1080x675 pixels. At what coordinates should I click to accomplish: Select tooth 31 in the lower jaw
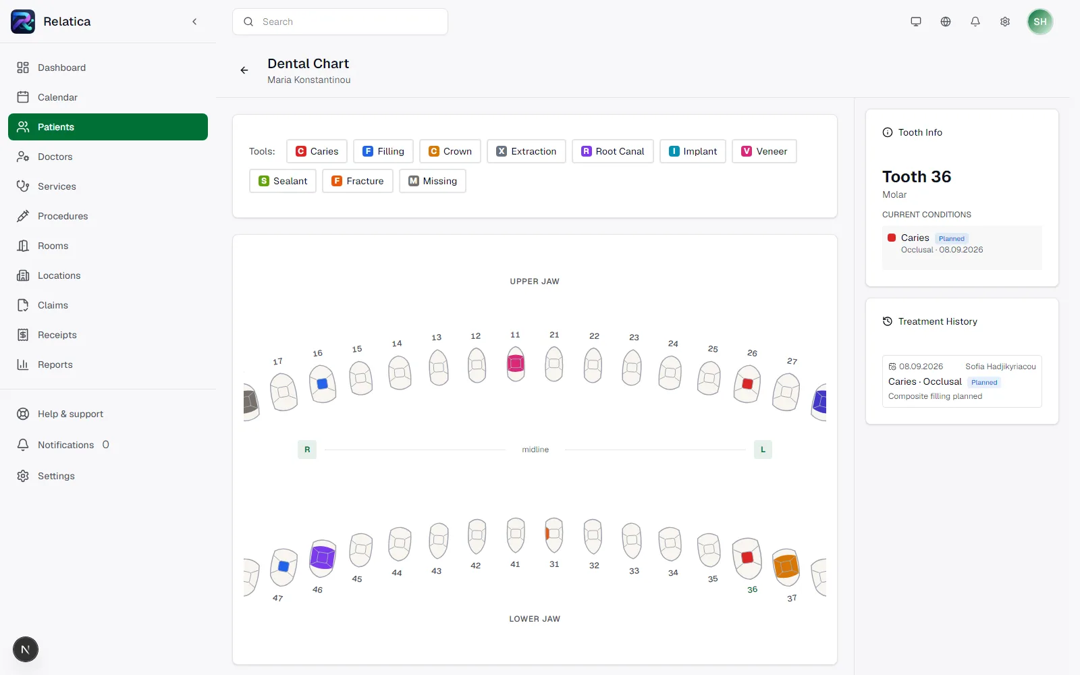pos(554,535)
